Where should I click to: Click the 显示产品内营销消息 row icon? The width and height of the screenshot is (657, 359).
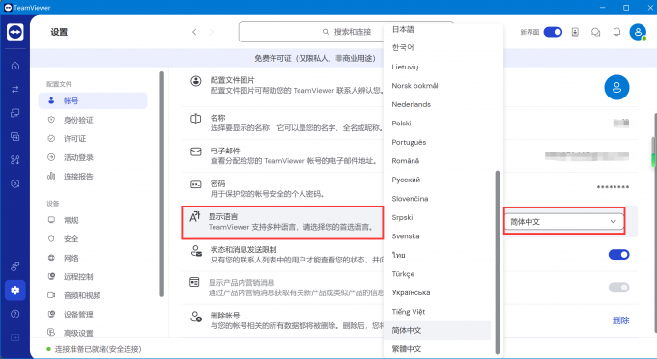194,282
